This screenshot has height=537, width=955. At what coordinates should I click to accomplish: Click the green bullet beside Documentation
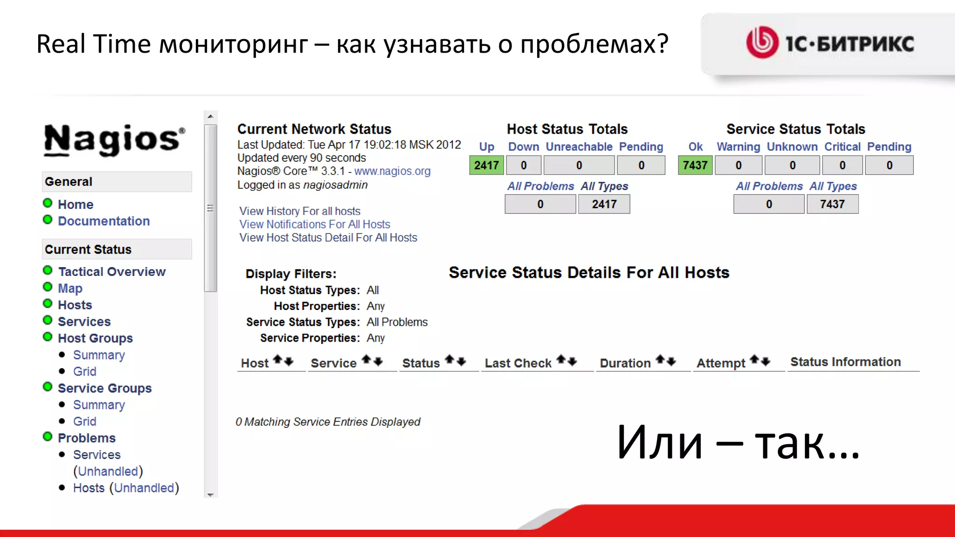click(48, 220)
